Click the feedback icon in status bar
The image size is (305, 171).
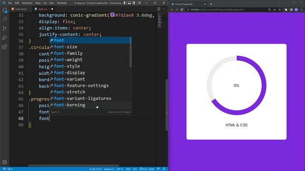tap(158, 169)
